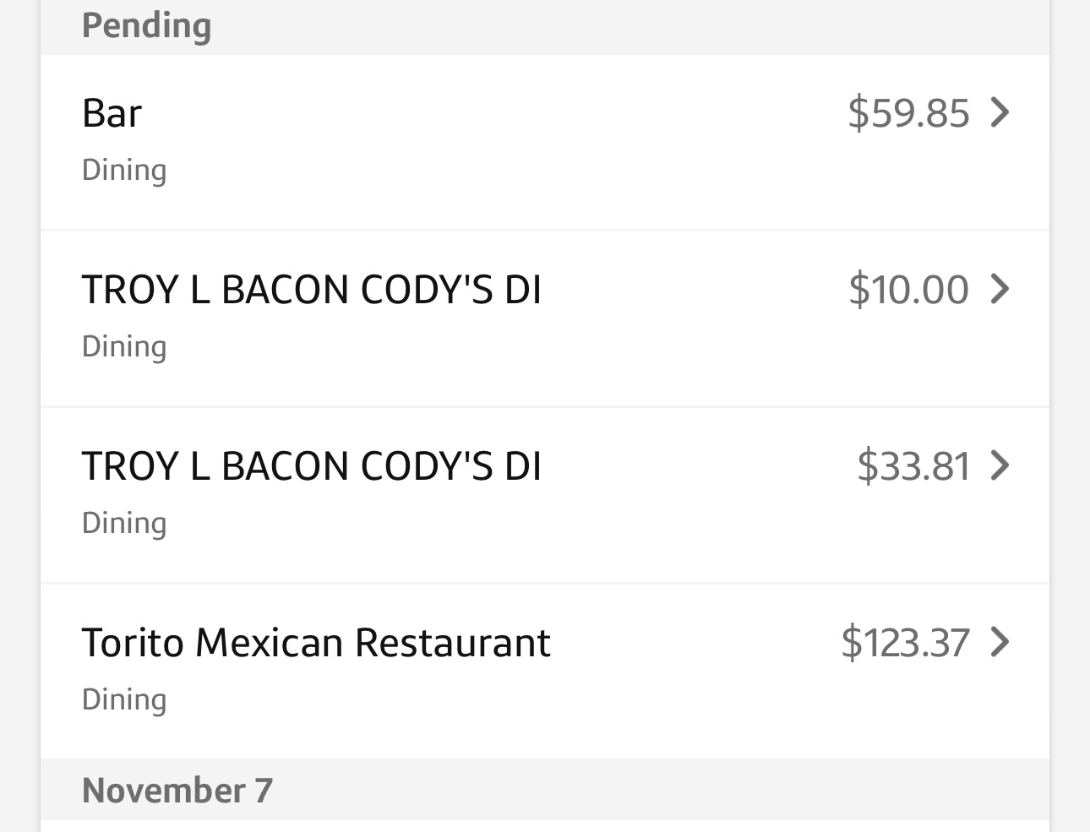This screenshot has height=832, width=1090.
Task: Click Dining label under the $33.81 transaction
Action: (124, 524)
